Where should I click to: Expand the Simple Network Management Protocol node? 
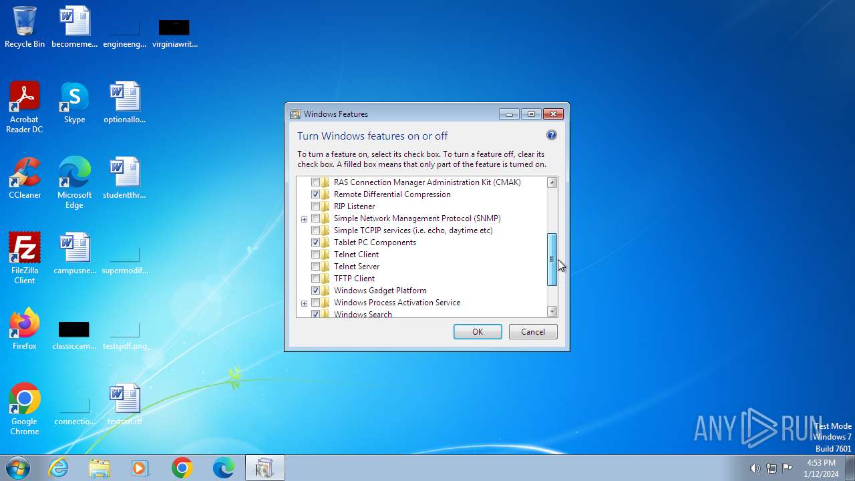click(304, 219)
